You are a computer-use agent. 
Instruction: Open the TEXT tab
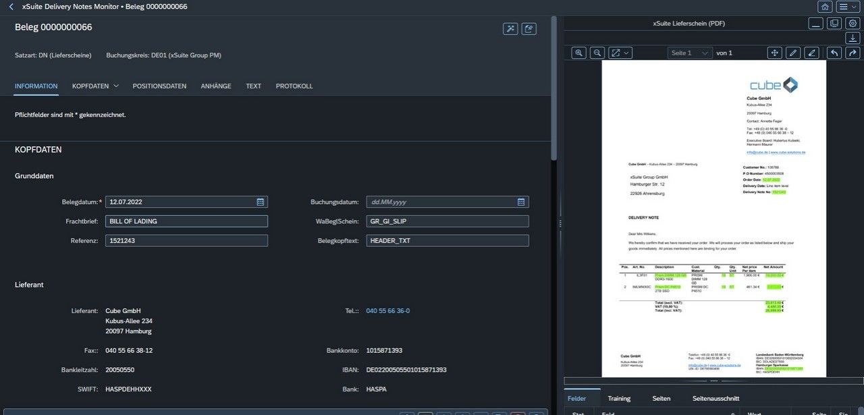point(253,86)
